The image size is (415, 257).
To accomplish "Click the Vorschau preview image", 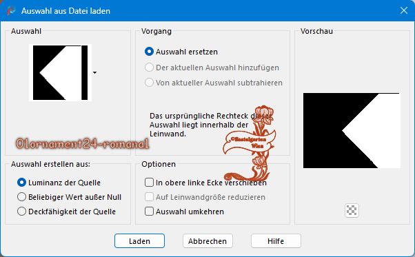I will [x=352, y=130].
